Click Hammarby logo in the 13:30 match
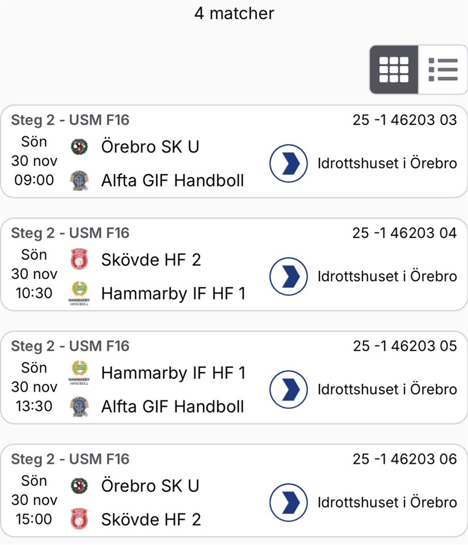Image resolution: width=468 pixels, height=545 pixels. pos(79,373)
